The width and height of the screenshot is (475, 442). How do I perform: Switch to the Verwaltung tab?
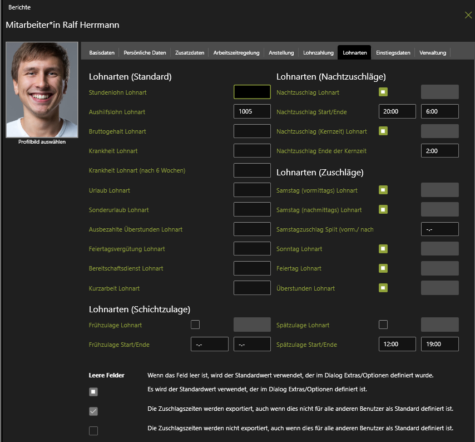[x=433, y=53]
